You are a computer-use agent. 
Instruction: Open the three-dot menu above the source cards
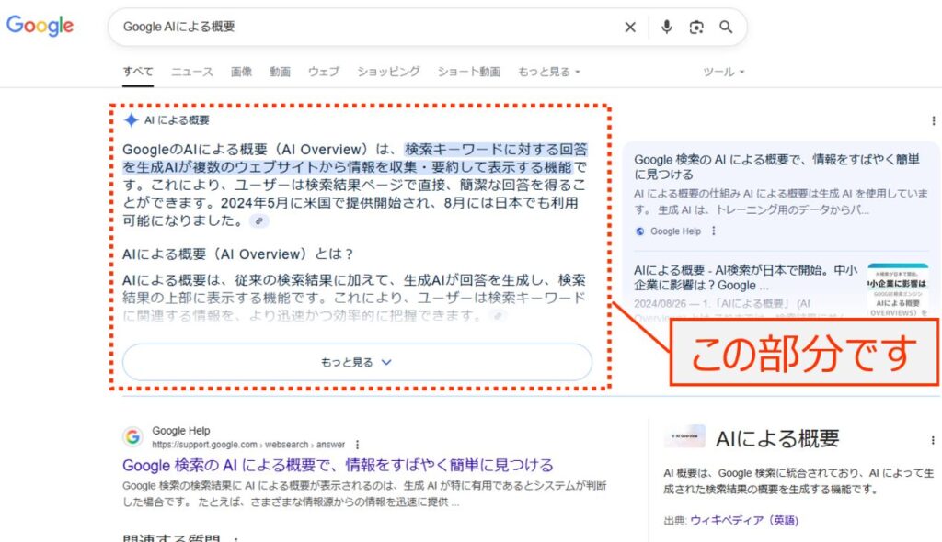(933, 120)
